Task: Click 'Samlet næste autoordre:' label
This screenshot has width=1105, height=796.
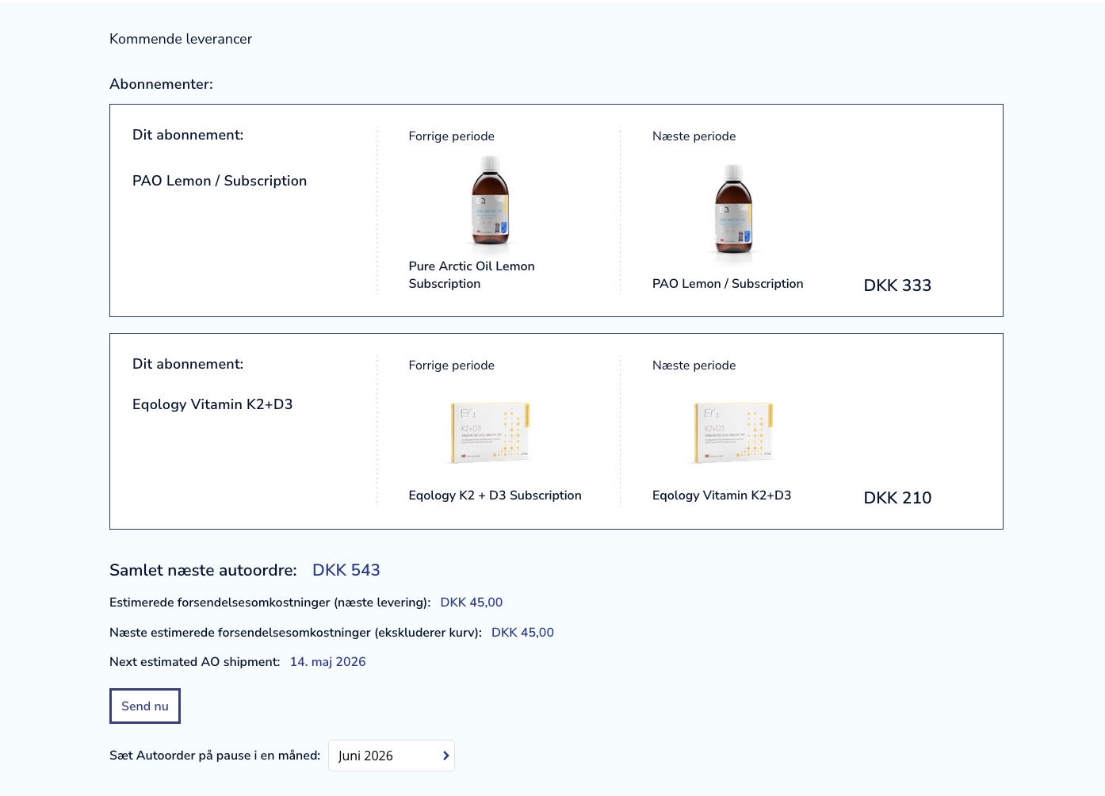Action: pyautogui.click(x=203, y=570)
